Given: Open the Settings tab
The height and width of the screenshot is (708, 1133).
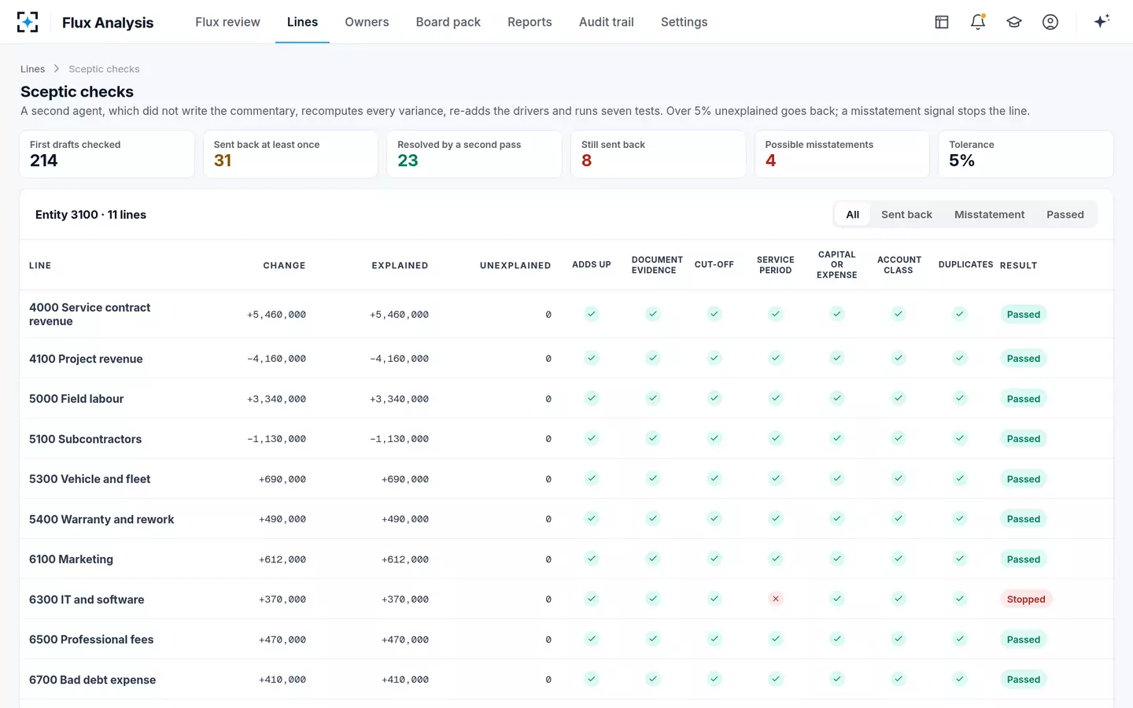Looking at the screenshot, I should (684, 22).
